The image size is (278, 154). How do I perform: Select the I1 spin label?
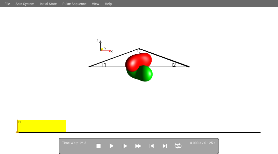[x=104, y=65]
